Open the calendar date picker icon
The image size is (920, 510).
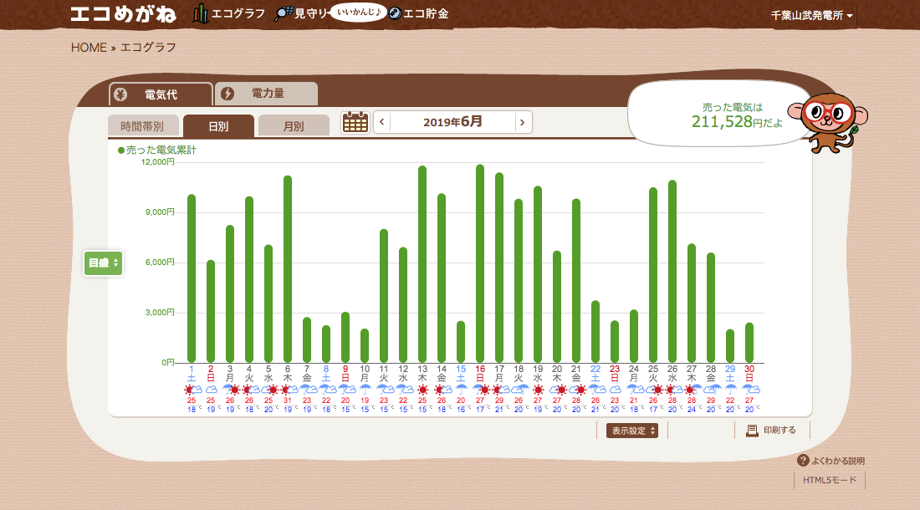point(355,122)
